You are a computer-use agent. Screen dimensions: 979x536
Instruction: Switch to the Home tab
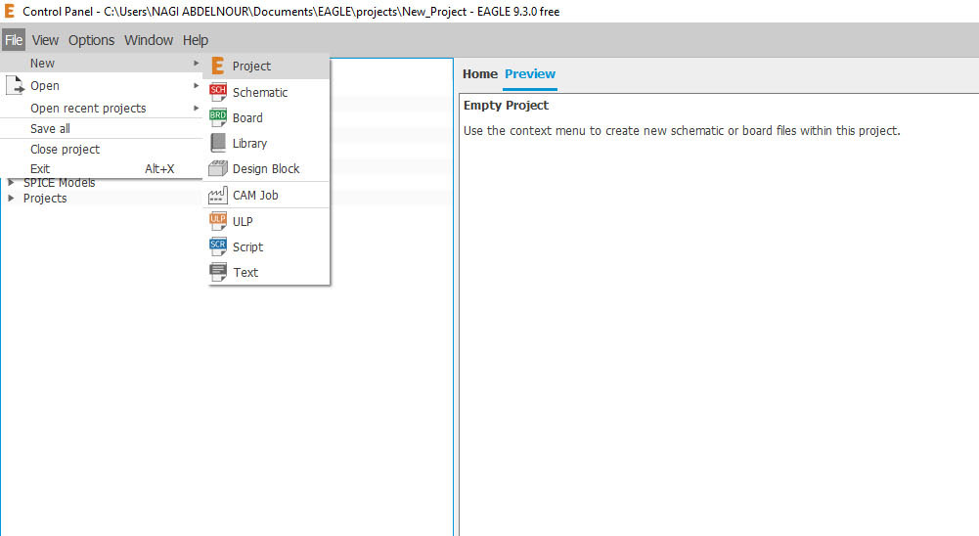(x=479, y=73)
